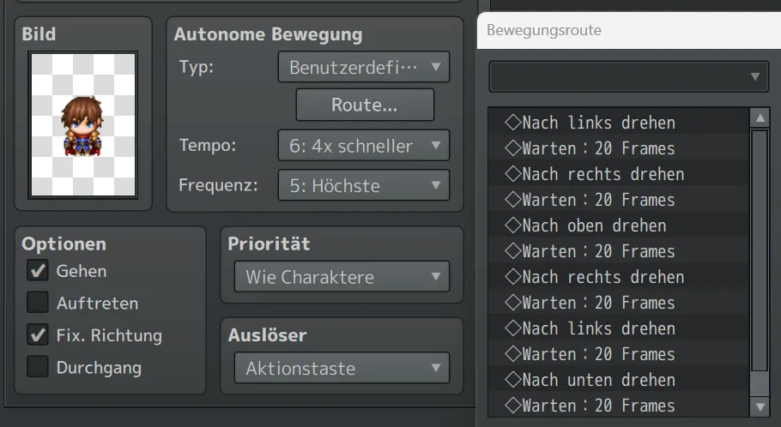
Task: Click the arrow on Auslöser Aktionstaste box
Action: coord(436,368)
